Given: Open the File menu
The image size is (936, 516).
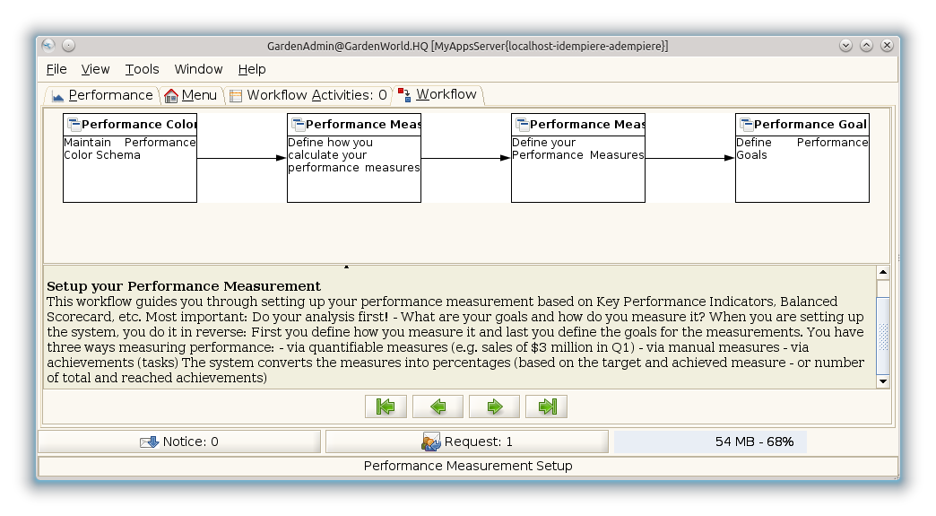Looking at the screenshot, I should (56, 69).
